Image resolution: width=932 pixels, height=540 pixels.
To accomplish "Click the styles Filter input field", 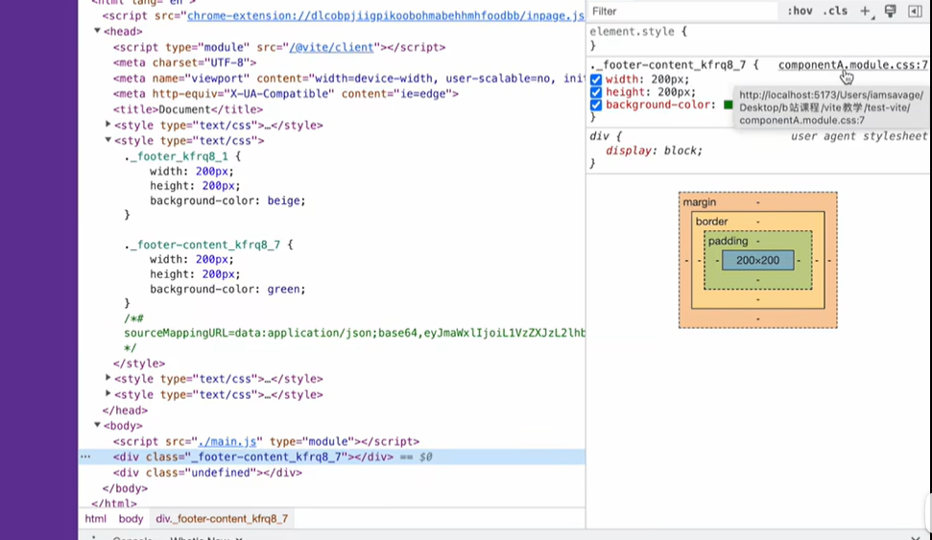I will (x=681, y=12).
